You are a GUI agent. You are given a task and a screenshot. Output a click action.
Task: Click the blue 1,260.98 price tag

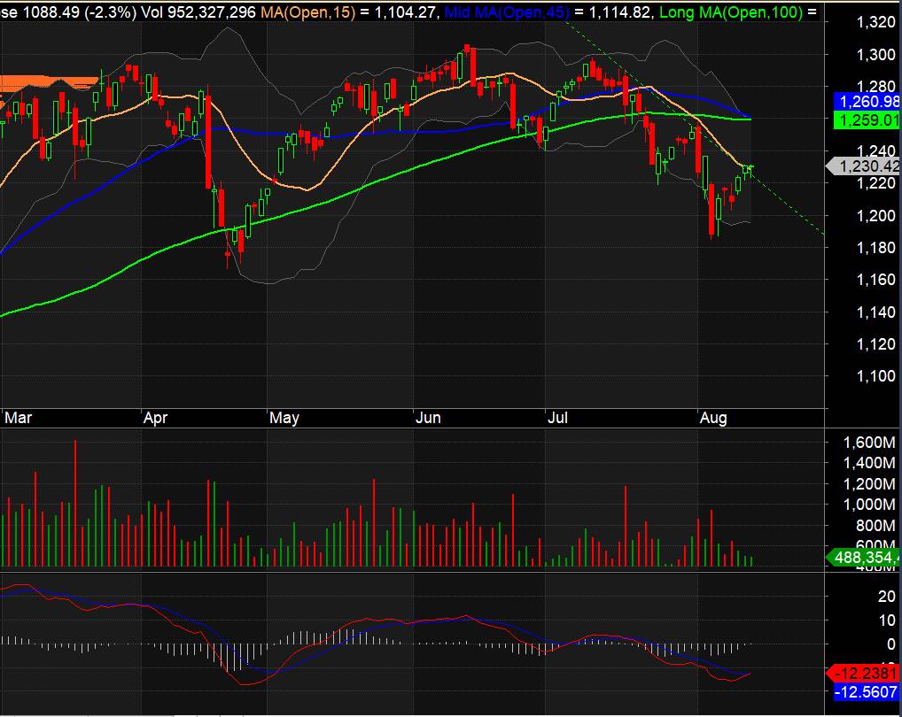click(x=867, y=102)
